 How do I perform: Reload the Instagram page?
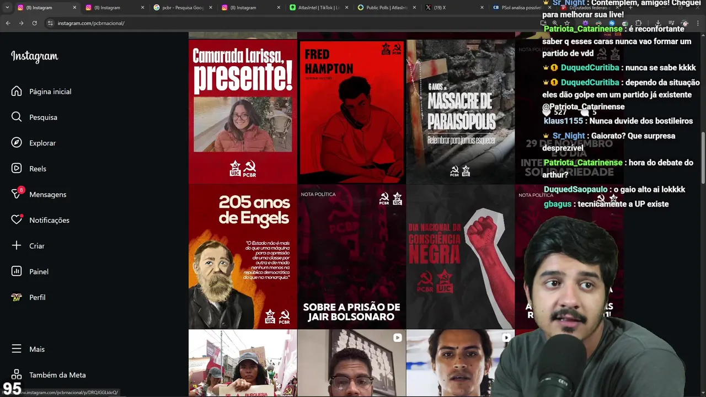tap(34, 23)
